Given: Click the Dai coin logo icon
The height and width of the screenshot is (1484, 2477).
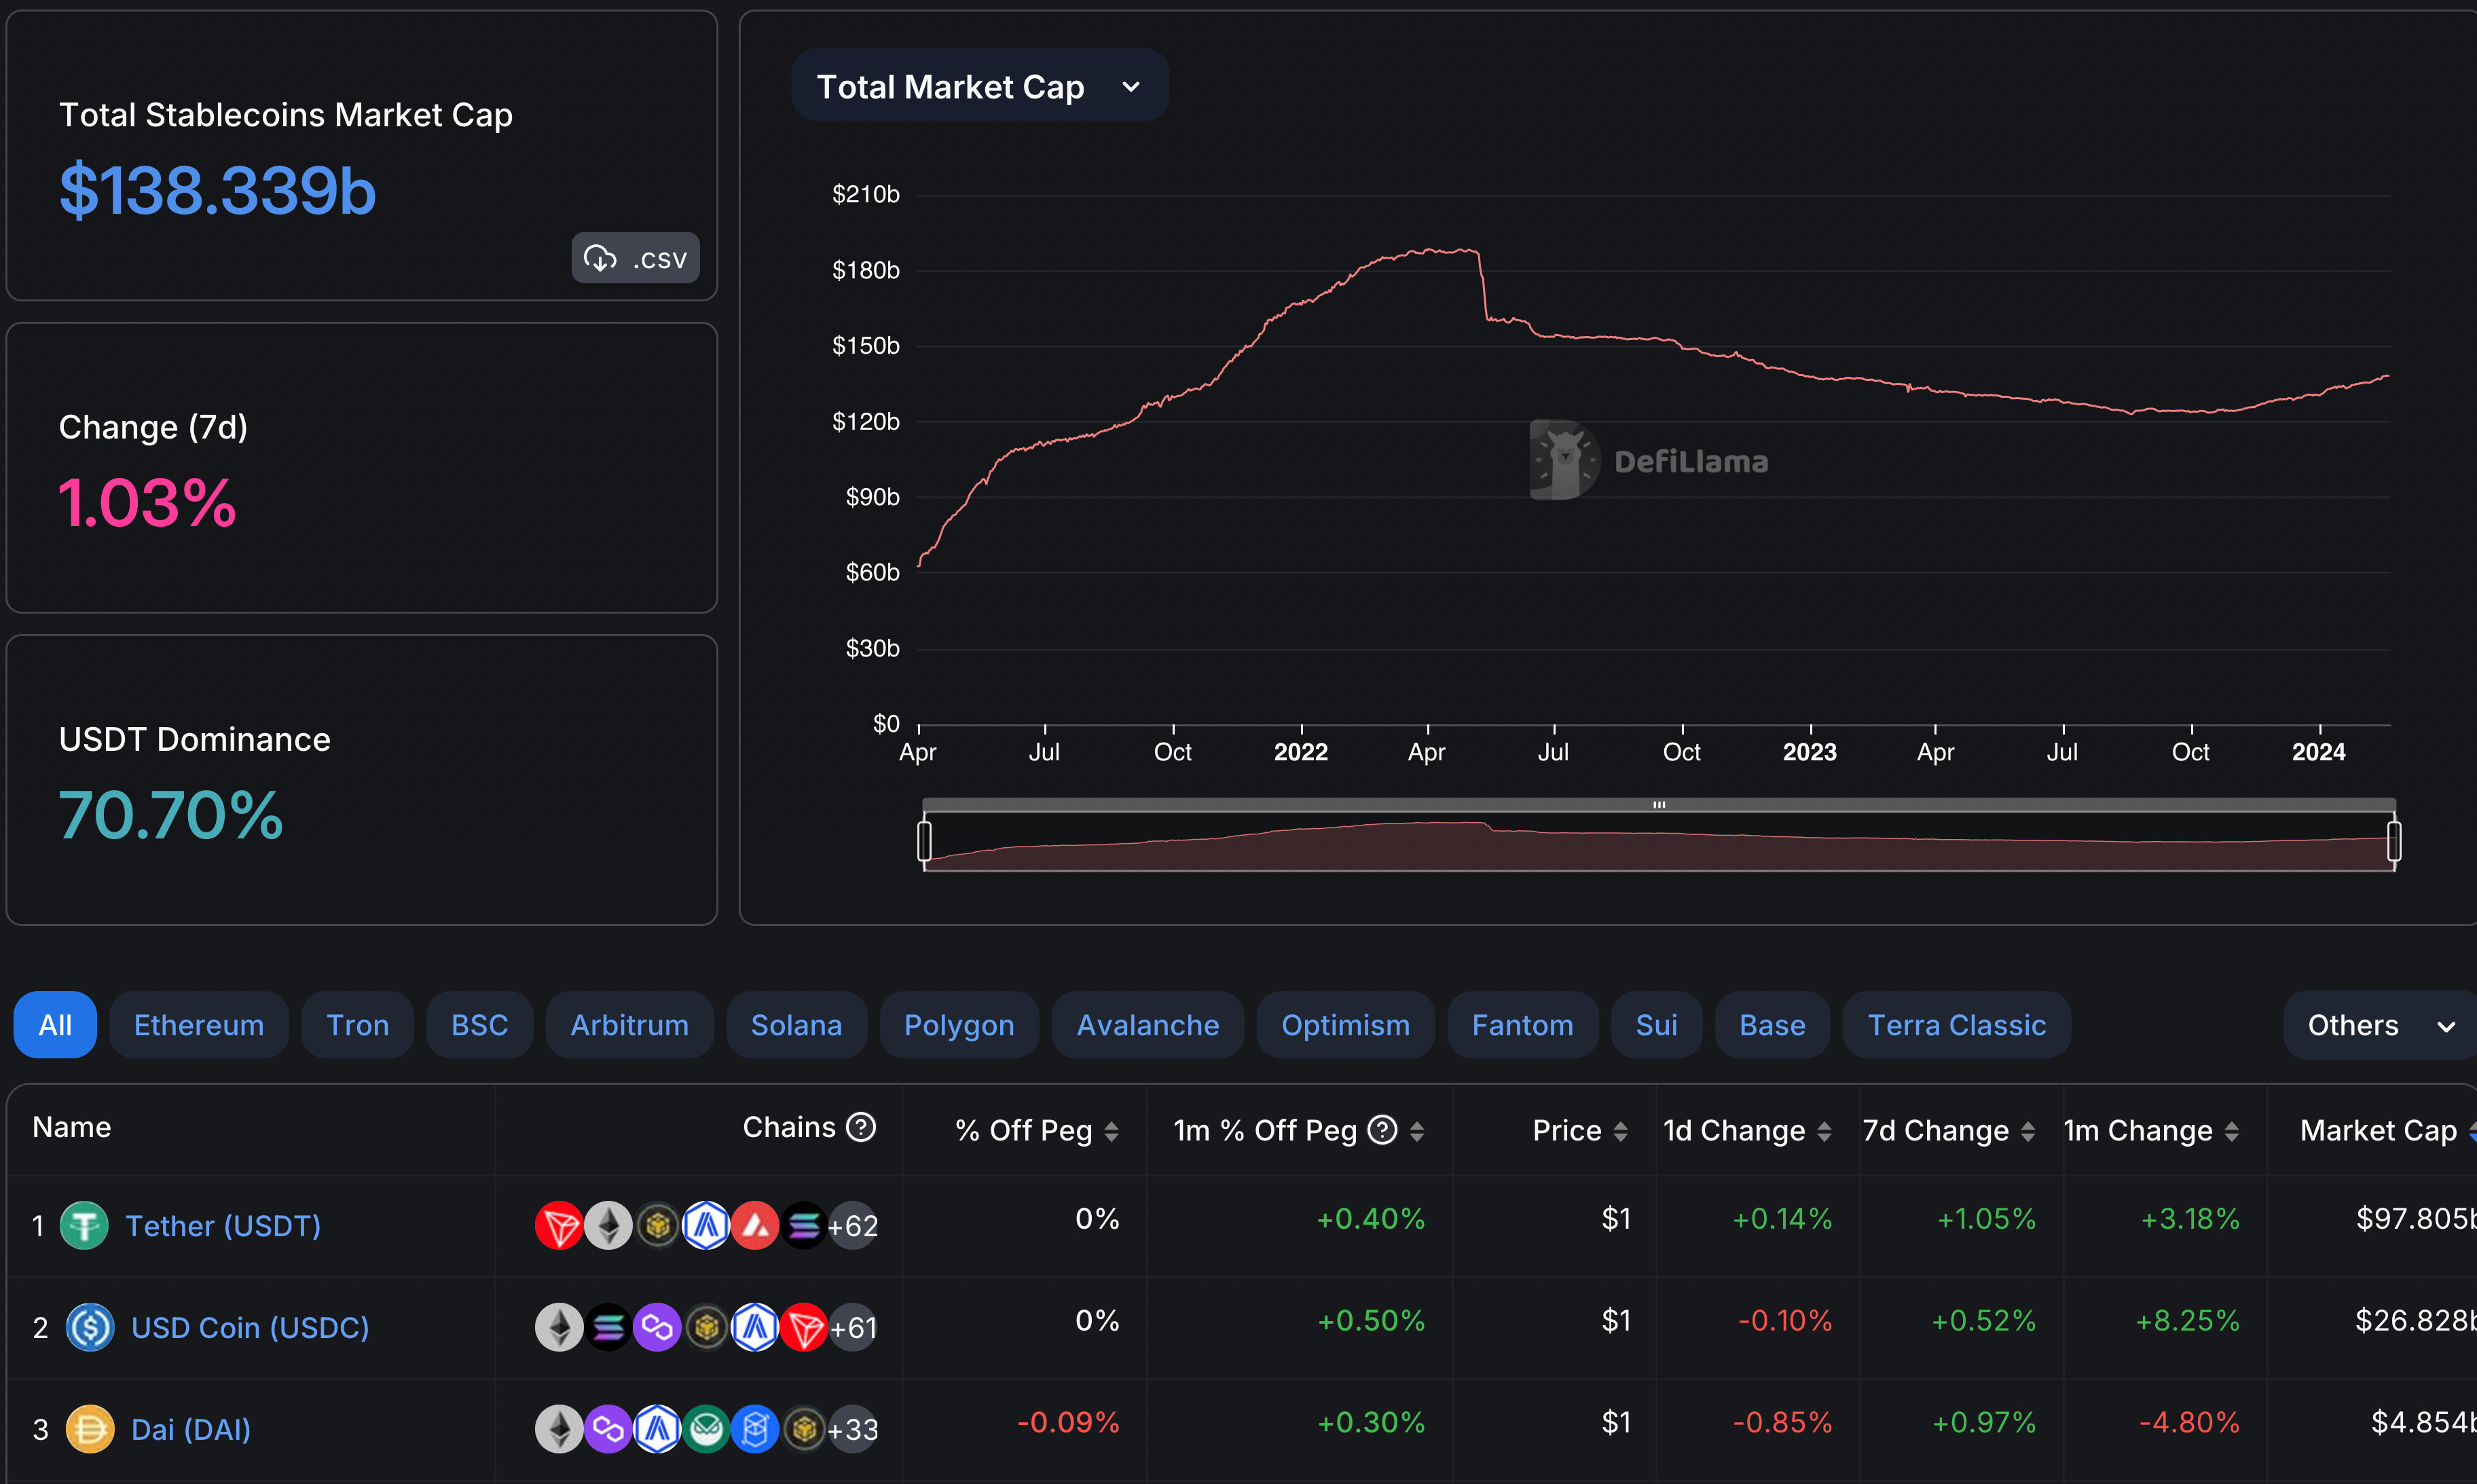Looking at the screenshot, I should pyautogui.click(x=90, y=1429).
